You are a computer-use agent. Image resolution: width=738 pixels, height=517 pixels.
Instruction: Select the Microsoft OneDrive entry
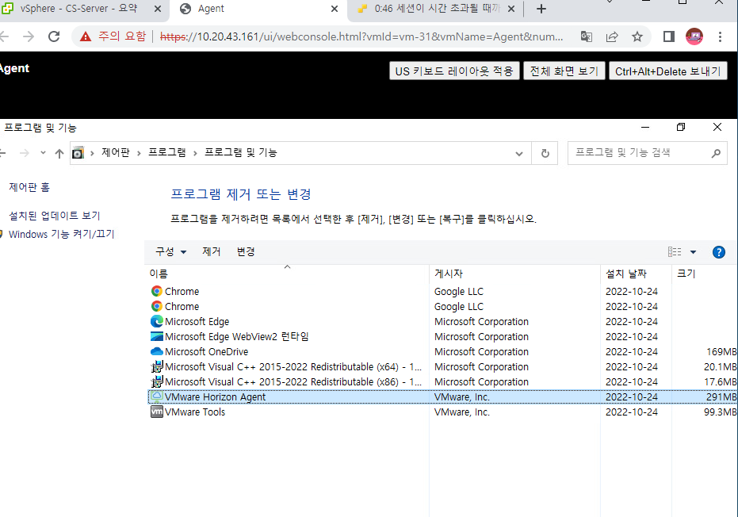(x=442, y=352)
